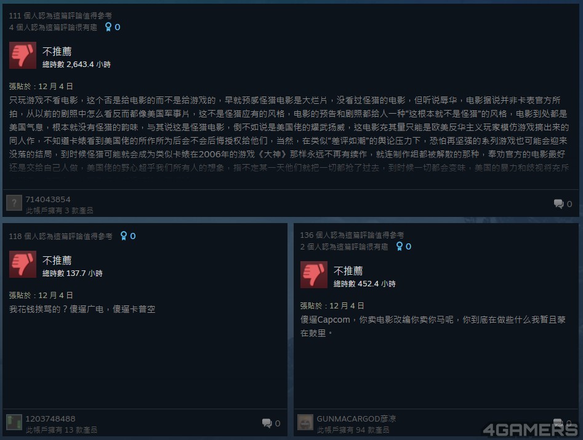Expand the faded long review text
This screenshot has width=583, height=440.
[x=289, y=168]
